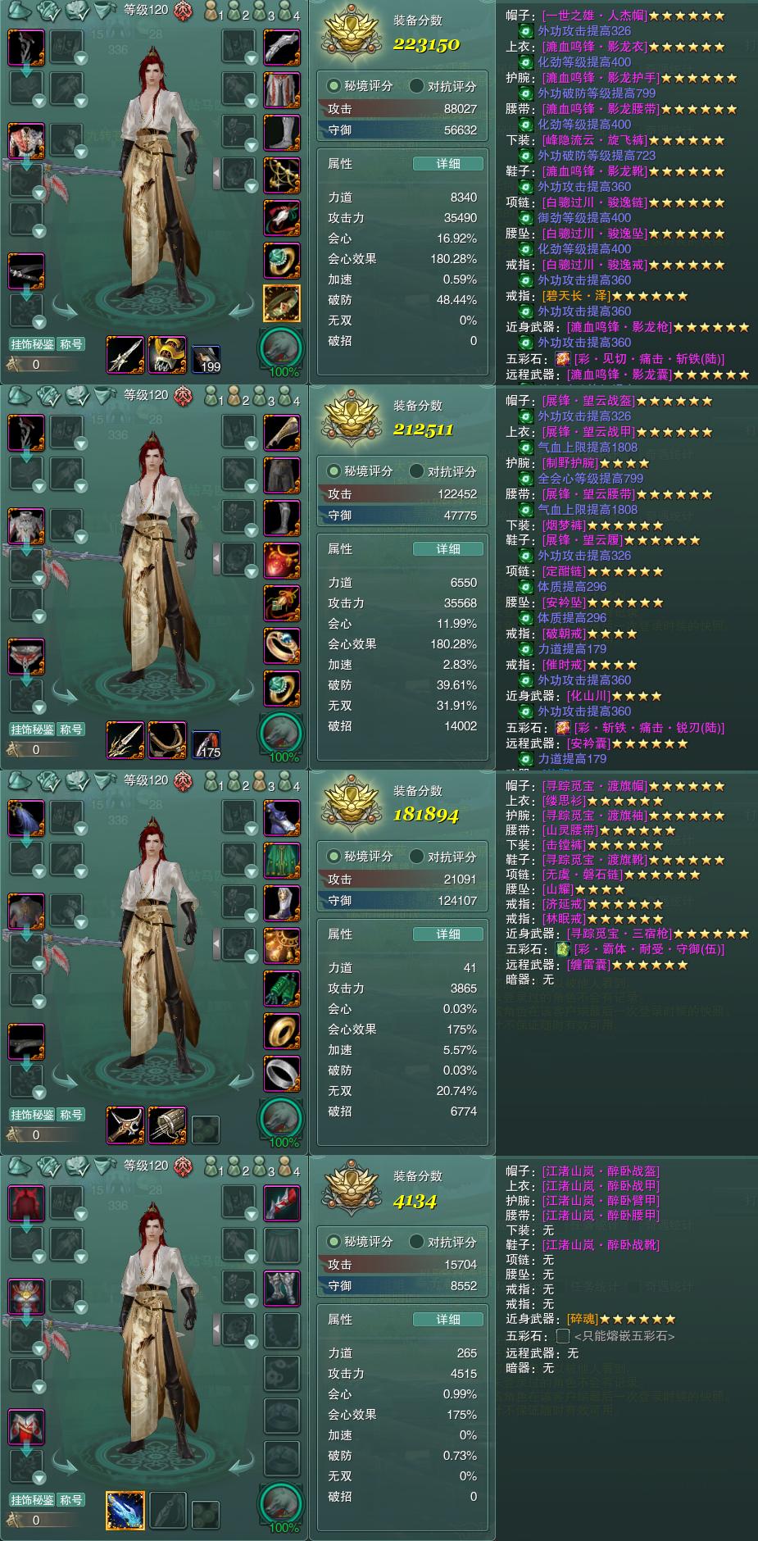
Task: Click the ammo slot showing 199
Action: point(206,359)
